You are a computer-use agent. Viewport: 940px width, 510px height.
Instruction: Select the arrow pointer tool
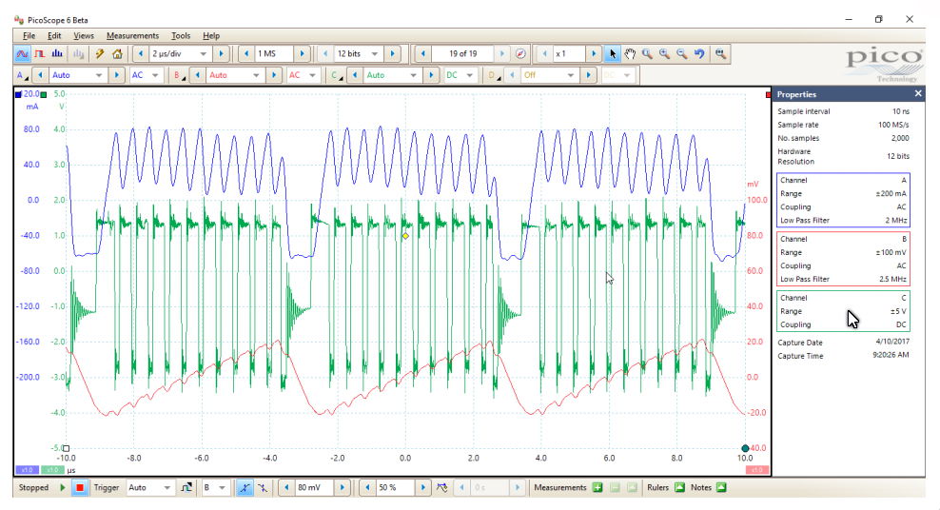612,54
